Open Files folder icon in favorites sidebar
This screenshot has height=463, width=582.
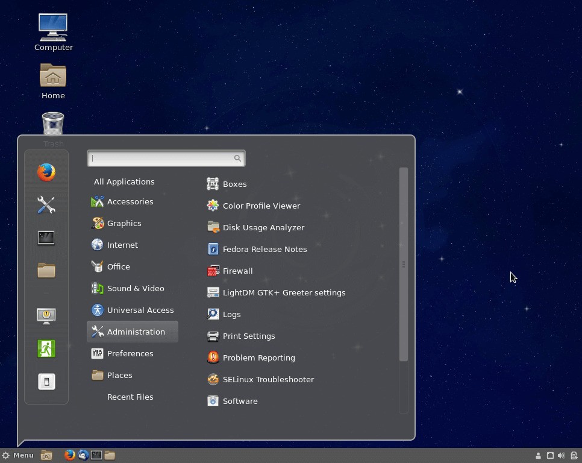click(46, 270)
